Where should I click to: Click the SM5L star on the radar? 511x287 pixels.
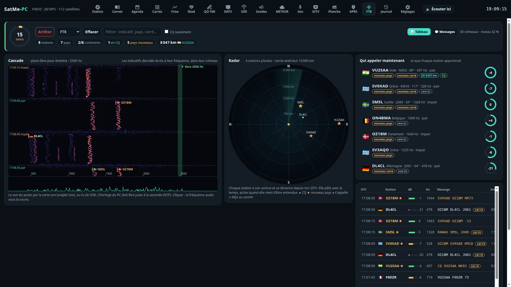point(300,106)
